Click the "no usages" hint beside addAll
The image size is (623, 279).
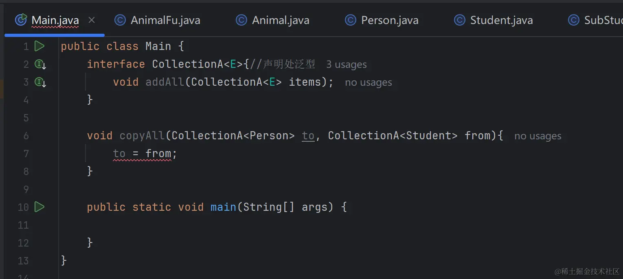(368, 82)
